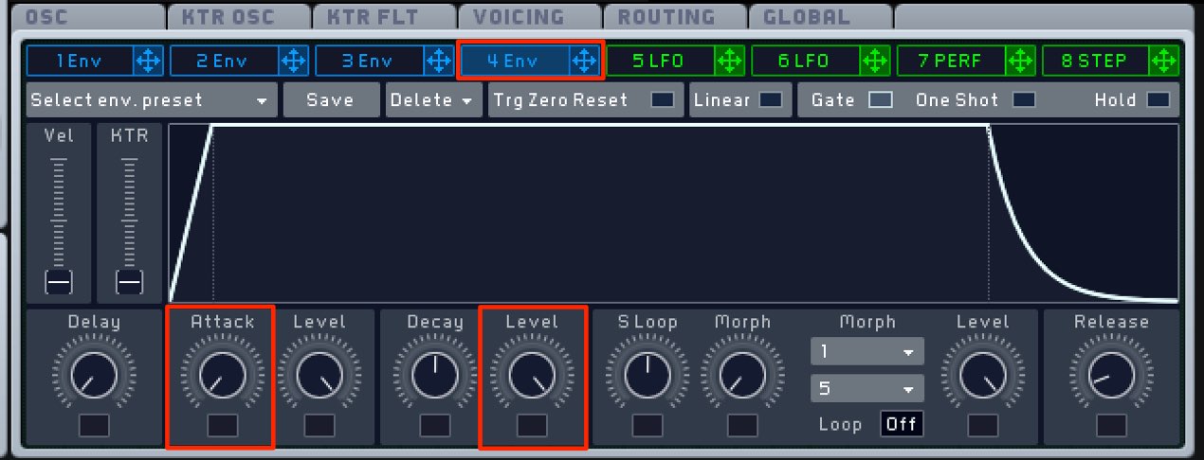
Task: Click the green cross icon on 6 LFO
Action: coord(874,62)
